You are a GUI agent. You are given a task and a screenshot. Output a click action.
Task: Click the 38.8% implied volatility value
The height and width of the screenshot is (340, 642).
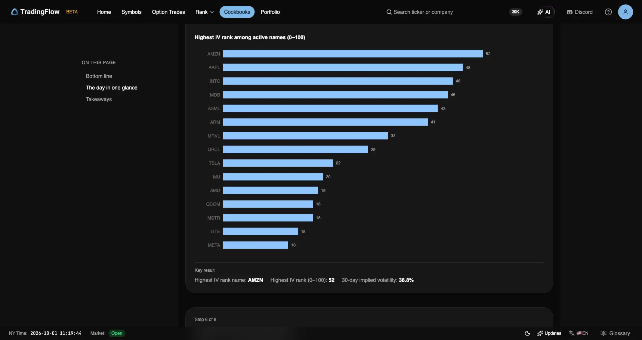pos(406,280)
